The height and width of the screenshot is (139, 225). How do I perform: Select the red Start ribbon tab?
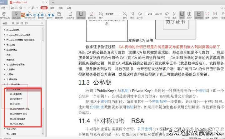click(44, 8)
